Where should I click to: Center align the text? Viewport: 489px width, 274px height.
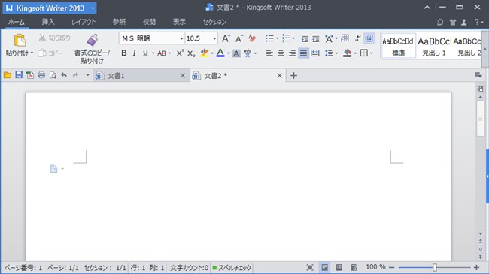281,53
